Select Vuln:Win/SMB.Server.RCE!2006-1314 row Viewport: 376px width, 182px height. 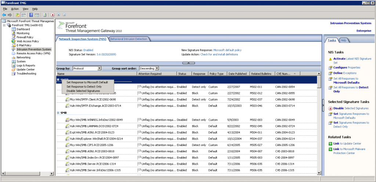tap(186, 164)
